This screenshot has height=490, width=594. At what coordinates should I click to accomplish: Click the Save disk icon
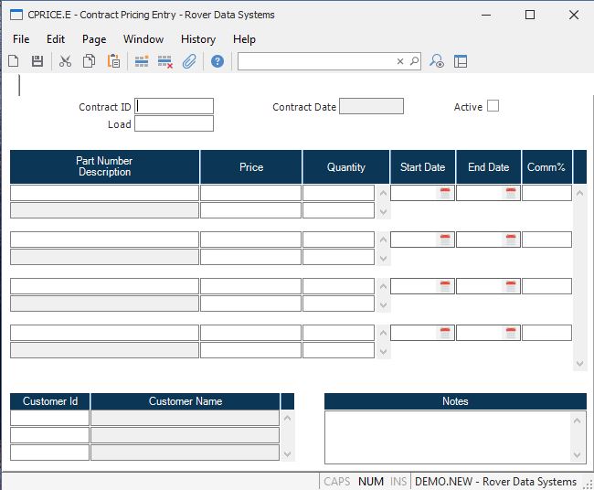[x=37, y=61]
